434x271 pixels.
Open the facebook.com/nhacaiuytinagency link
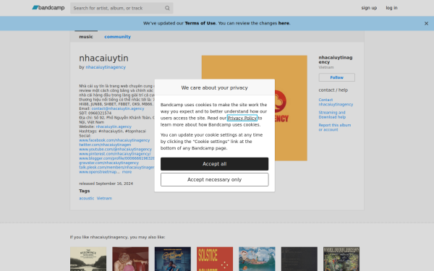point(114,140)
